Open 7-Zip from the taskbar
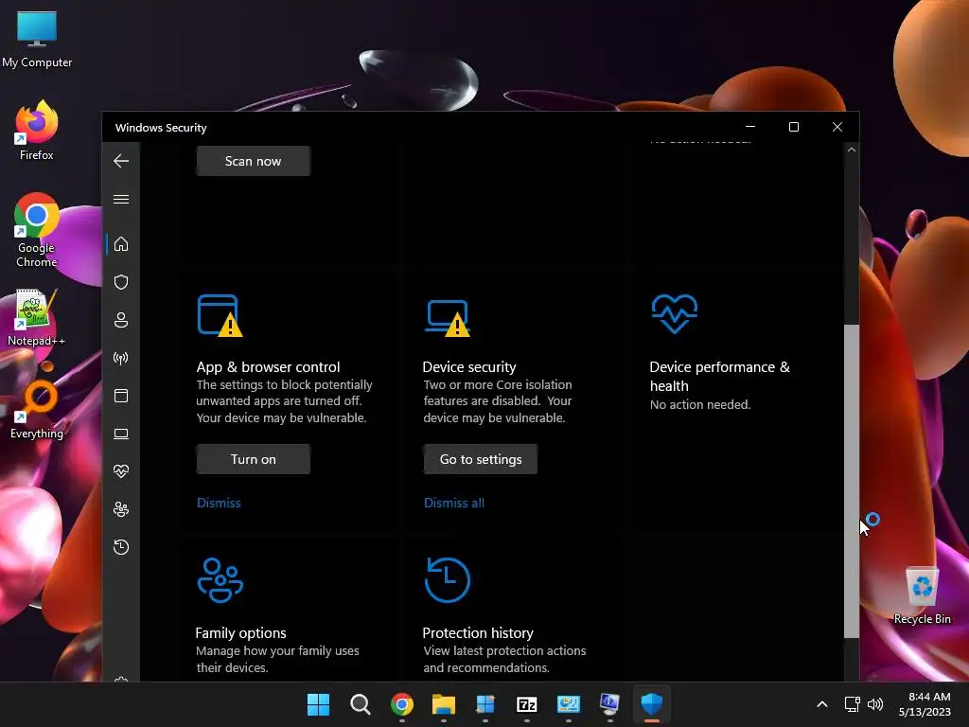The width and height of the screenshot is (969, 727). coord(526,704)
